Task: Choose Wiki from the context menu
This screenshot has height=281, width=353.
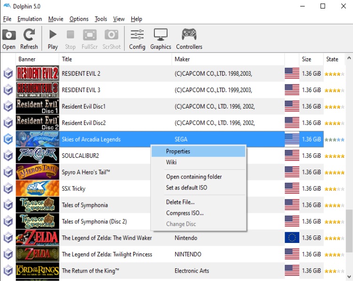Action: pyautogui.click(x=171, y=162)
